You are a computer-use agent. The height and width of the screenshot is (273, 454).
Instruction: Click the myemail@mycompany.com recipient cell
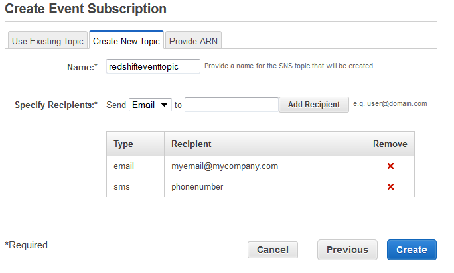[x=224, y=166]
